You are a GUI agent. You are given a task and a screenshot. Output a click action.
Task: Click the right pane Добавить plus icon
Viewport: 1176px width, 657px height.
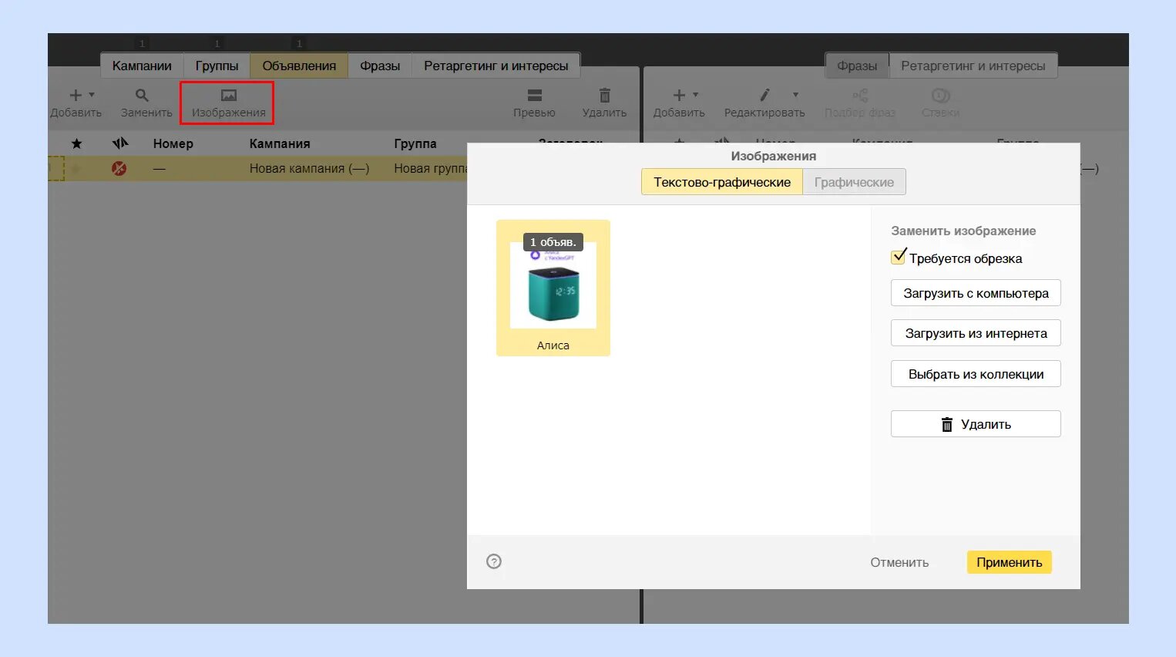679,95
